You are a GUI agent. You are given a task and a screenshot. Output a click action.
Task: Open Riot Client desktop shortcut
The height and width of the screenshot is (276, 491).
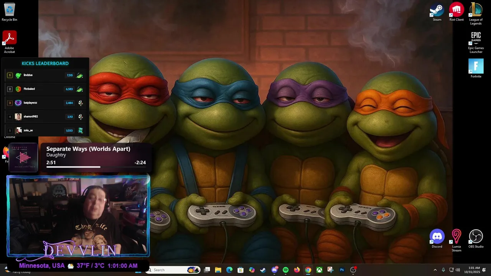(456, 12)
